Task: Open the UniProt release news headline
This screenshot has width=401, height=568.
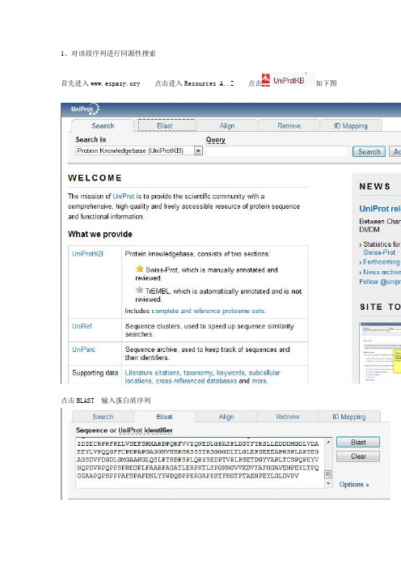Action: (380, 209)
